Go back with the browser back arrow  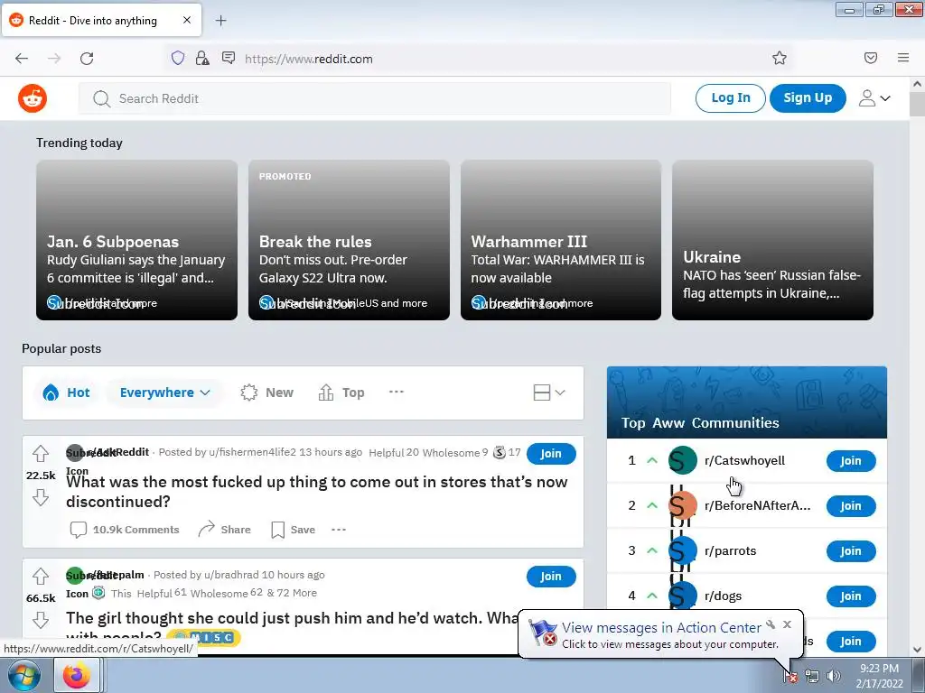pos(22,59)
